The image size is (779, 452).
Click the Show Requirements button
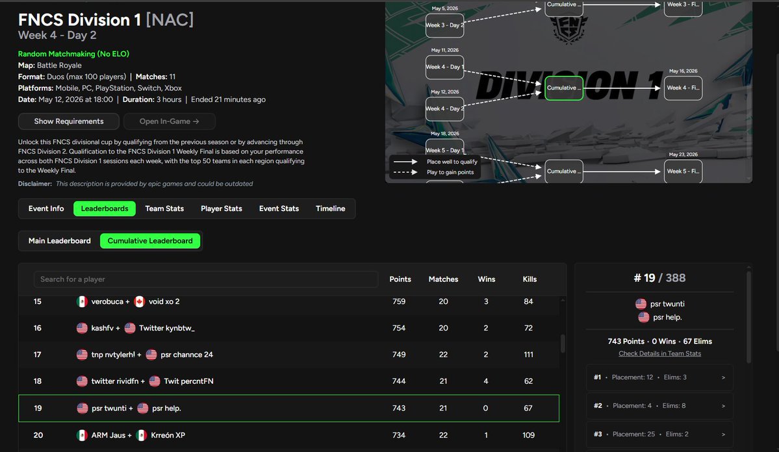coord(69,121)
